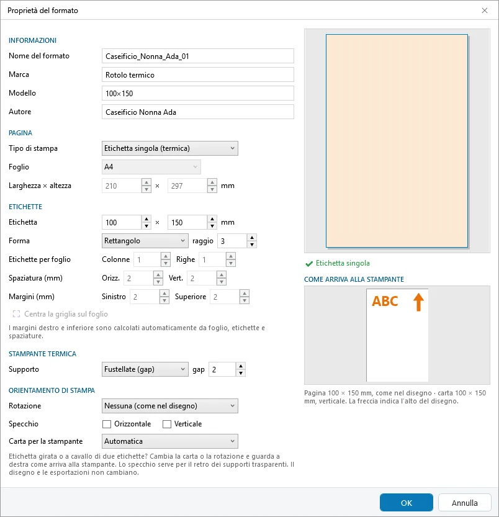Click the raggio field showing 3
The width and height of the screenshot is (499, 517).
232,241
